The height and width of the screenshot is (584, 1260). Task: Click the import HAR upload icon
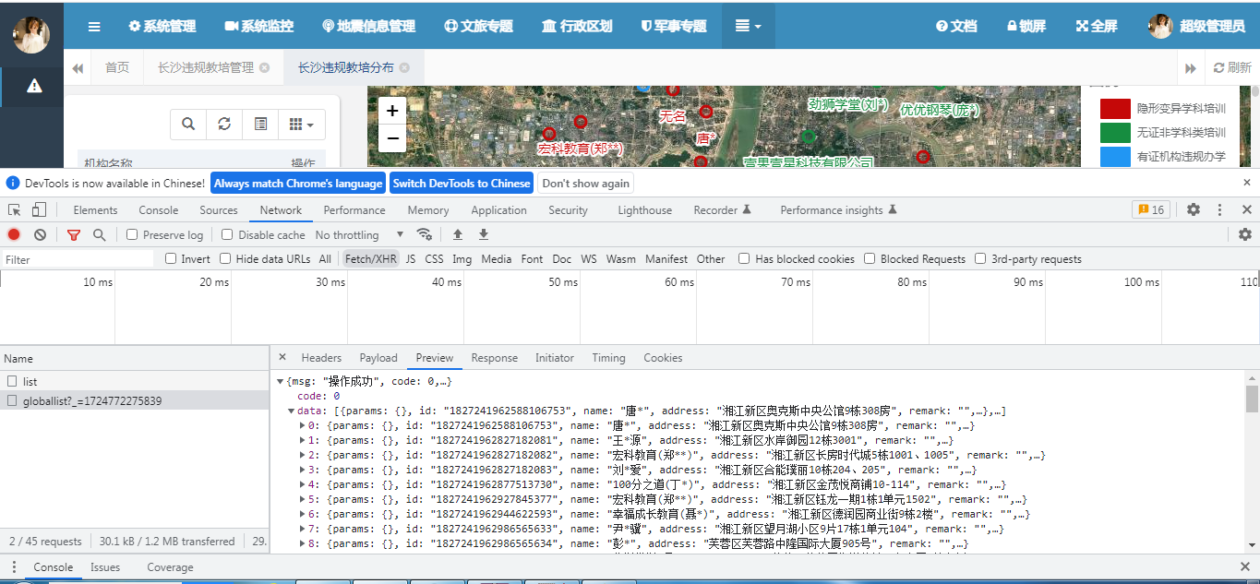[x=457, y=235]
